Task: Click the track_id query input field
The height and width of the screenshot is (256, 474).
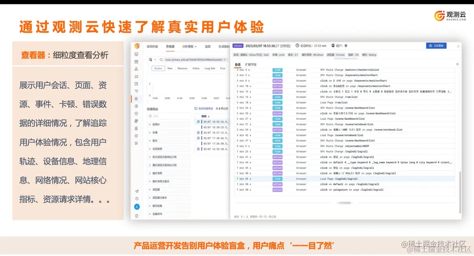Action: click(x=193, y=60)
